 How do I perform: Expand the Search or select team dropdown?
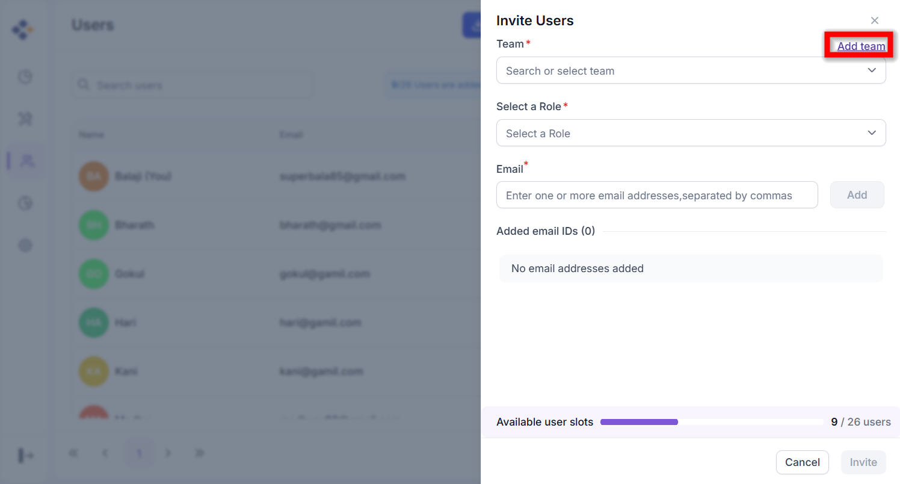[680, 70]
